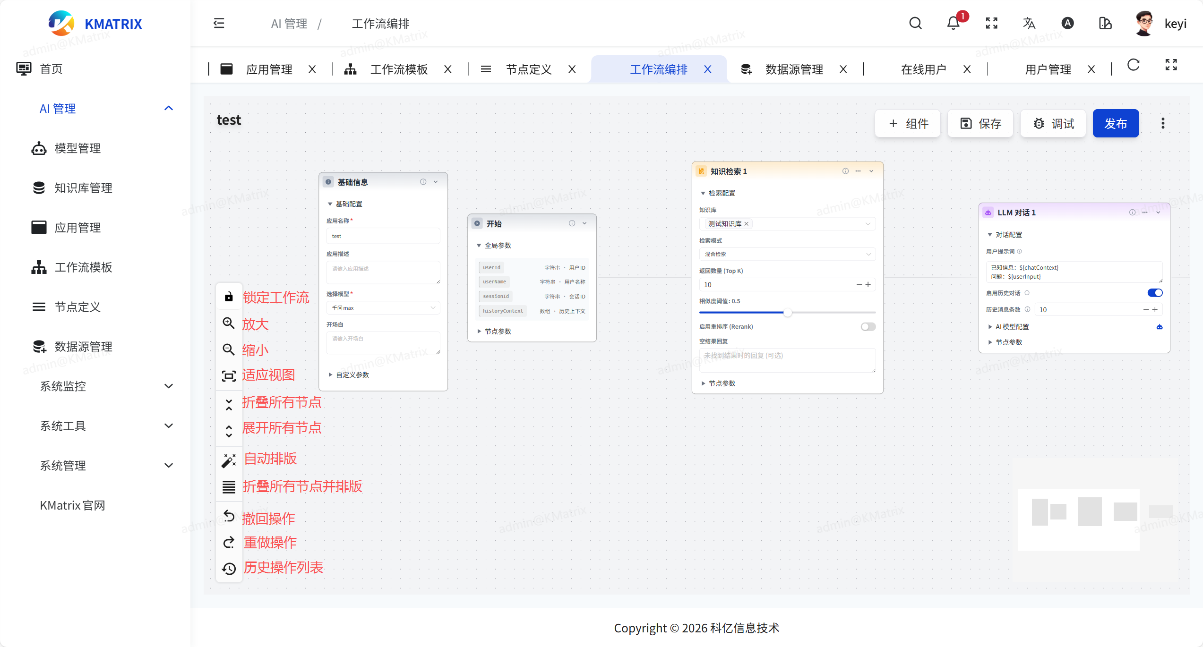Click the 保存 save button

[x=980, y=124]
